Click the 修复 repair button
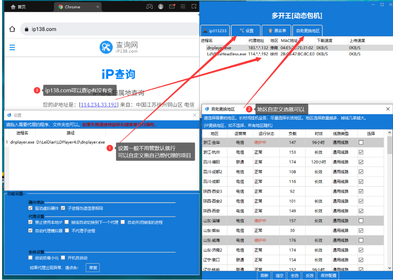 click(93, 267)
